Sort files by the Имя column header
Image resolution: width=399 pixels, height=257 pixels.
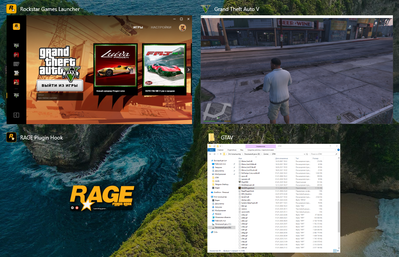(240, 158)
